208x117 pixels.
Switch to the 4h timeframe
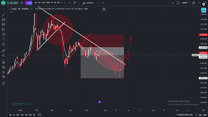[x=55, y=2]
